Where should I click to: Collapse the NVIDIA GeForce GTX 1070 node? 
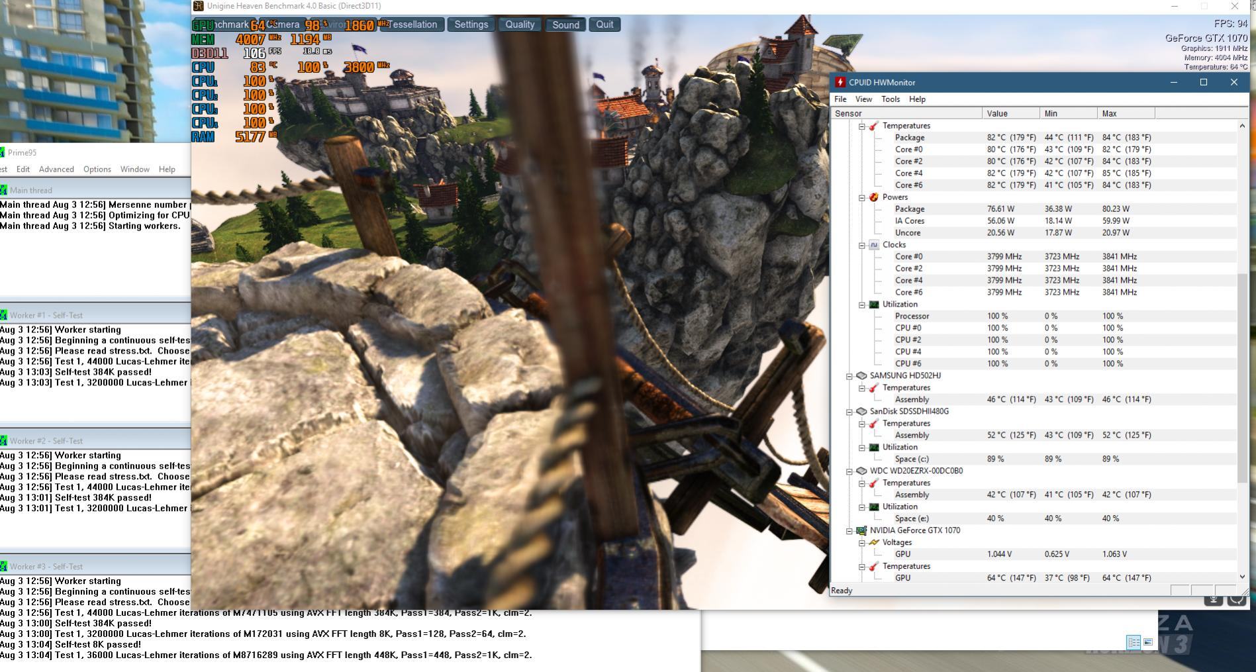pos(849,531)
